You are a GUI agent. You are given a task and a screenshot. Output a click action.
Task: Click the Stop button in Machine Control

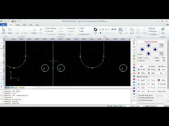[162, 80]
